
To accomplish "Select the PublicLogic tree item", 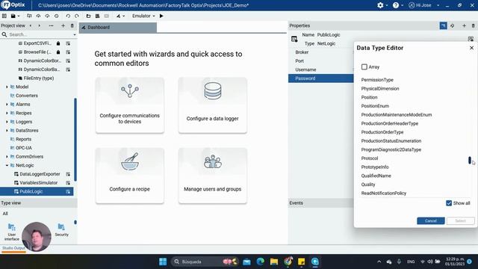I will [37, 191].
